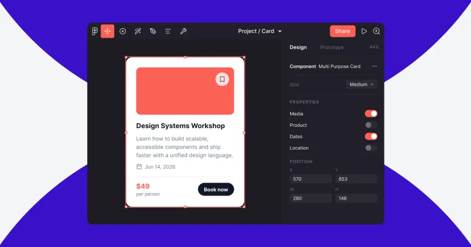Viewport: 471px width, 247px height.
Task: Click the card description paragraph text
Action: coord(185,147)
